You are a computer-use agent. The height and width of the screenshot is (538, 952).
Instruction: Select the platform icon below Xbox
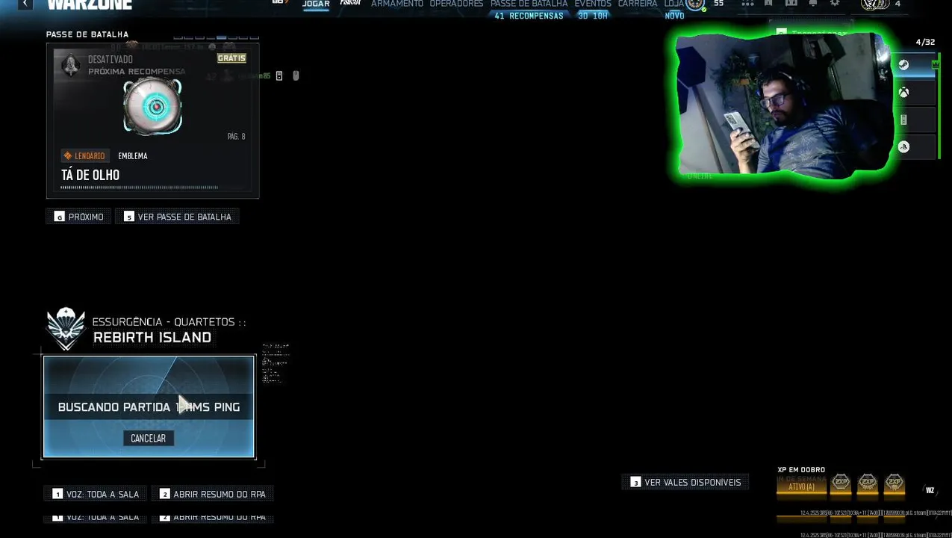pos(903,120)
